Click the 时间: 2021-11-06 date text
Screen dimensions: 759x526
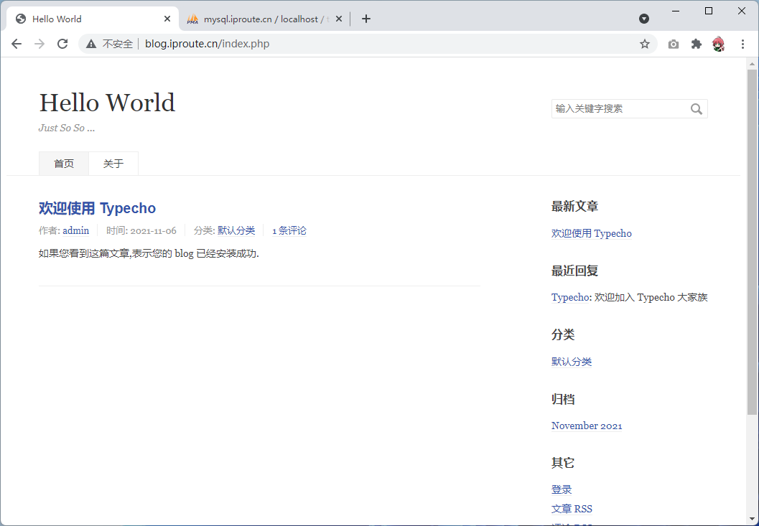tap(141, 231)
